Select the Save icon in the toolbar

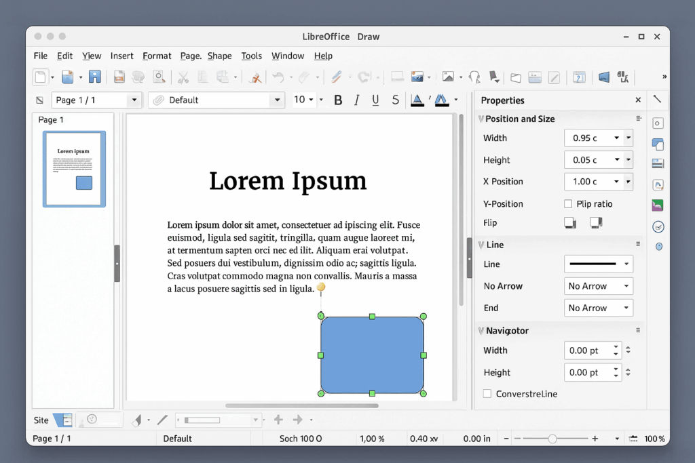[x=95, y=77]
